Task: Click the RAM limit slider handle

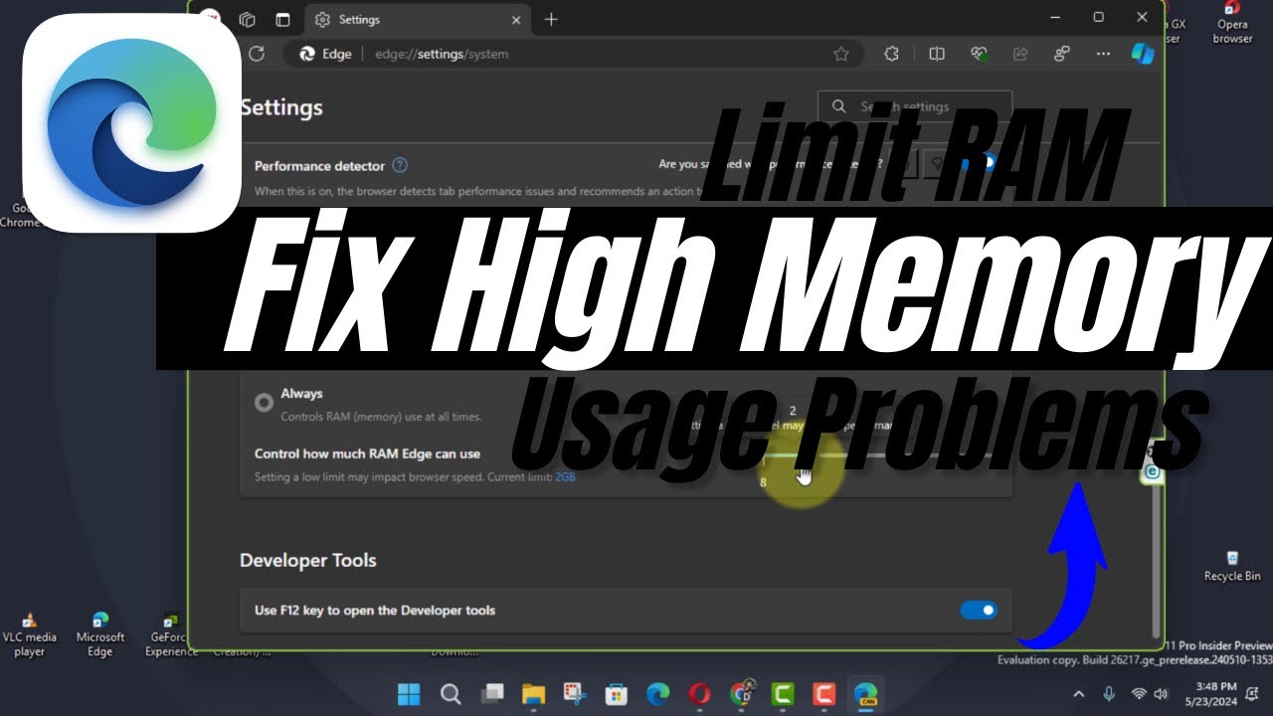Action: 799,458
